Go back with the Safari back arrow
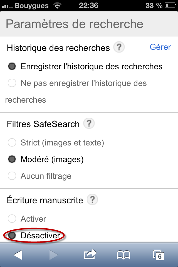This screenshot has height=267, width=178. pyautogui.click(x=18, y=255)
